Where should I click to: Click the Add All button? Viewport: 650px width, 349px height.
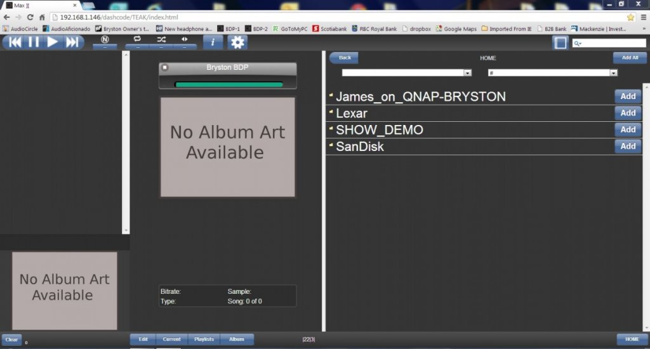coord(630,58)
